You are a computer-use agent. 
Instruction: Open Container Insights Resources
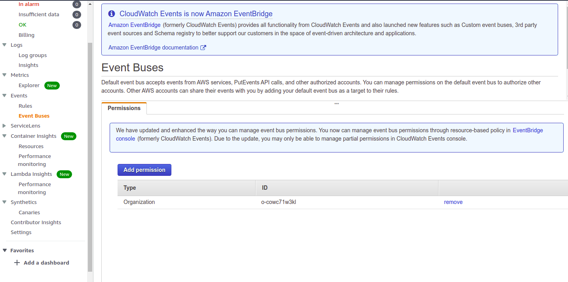click(x=31, y=147)
